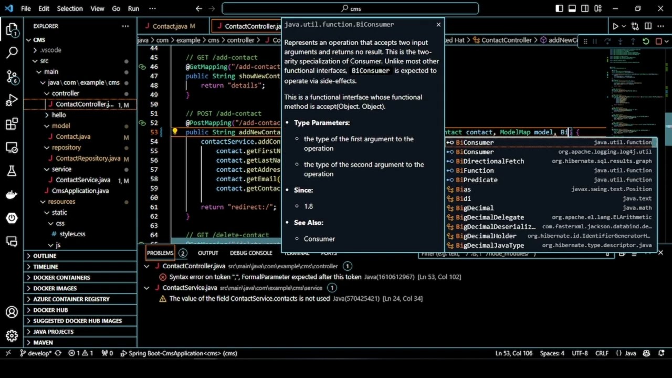Click Spaces: 4 indentation indicator
Viewport: 672px width, 378px height.
(552, 353)
